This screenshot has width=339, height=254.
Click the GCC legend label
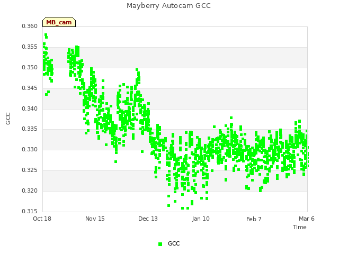(174, 243)
